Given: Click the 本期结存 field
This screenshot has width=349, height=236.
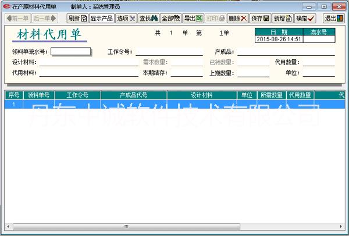Looking at the screenshot, I should point(187,73).
